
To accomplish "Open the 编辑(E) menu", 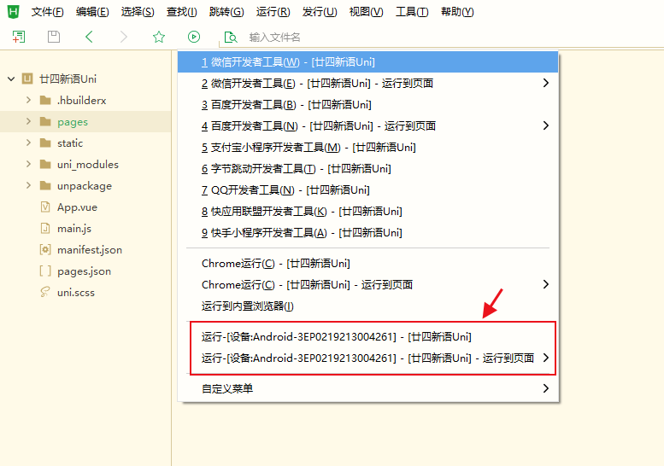I will point(92,12).
